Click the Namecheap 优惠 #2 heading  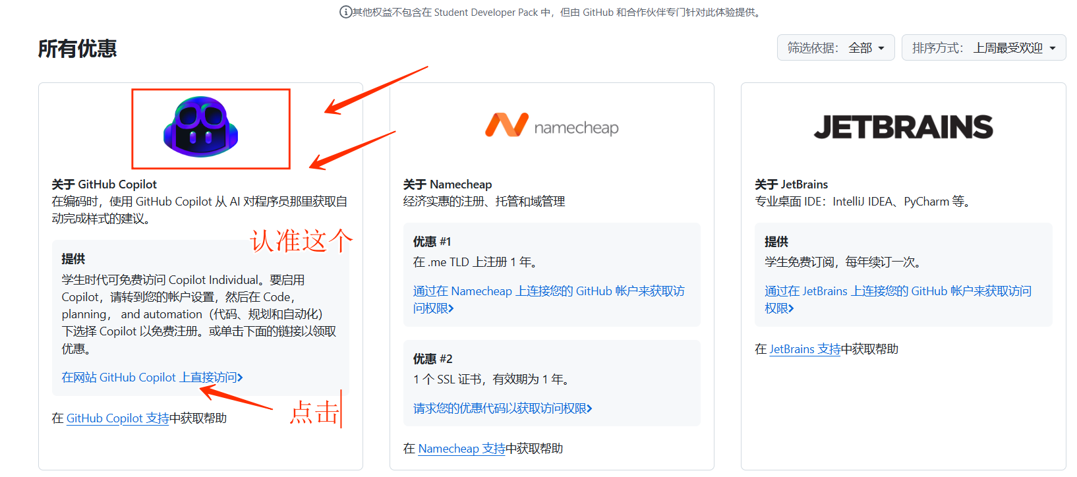pyautogui.click(x=432, y=359)
